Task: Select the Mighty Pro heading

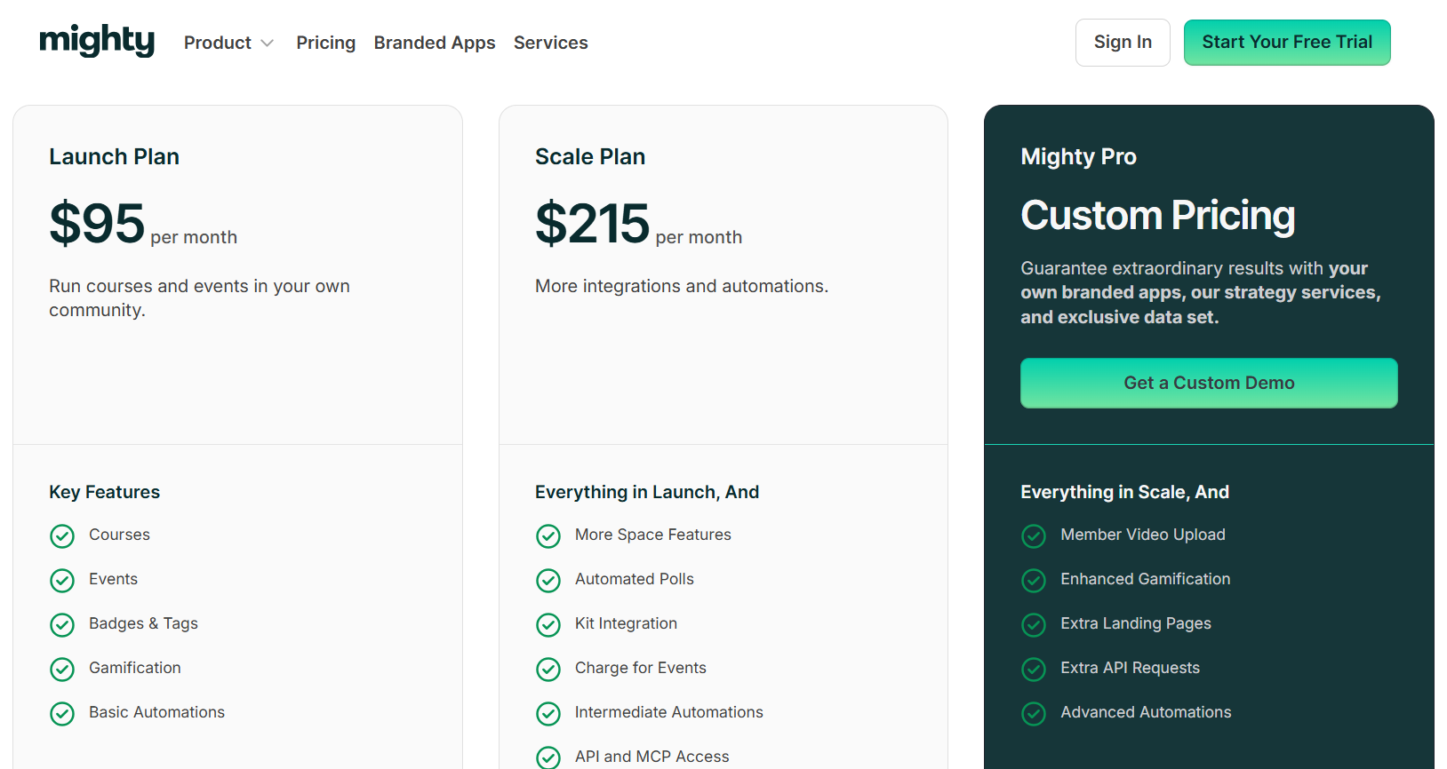Action: tap(1078, 157)
